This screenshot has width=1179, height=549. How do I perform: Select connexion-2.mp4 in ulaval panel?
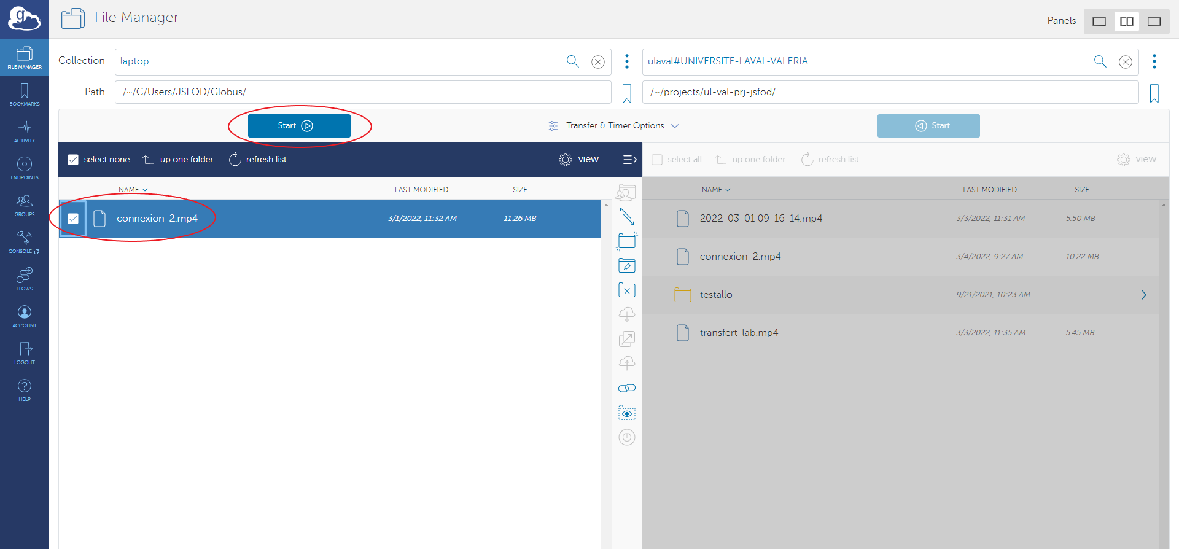[901, 257]
